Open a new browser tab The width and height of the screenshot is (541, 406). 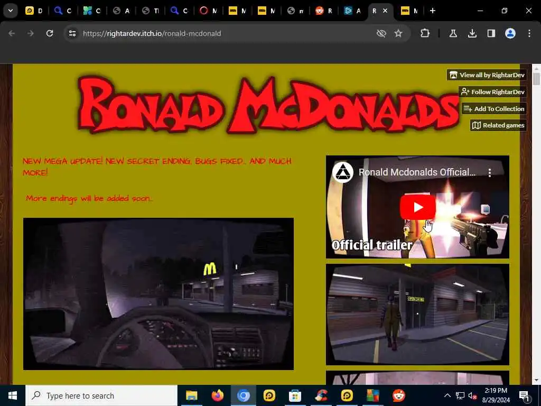point(432,11)
